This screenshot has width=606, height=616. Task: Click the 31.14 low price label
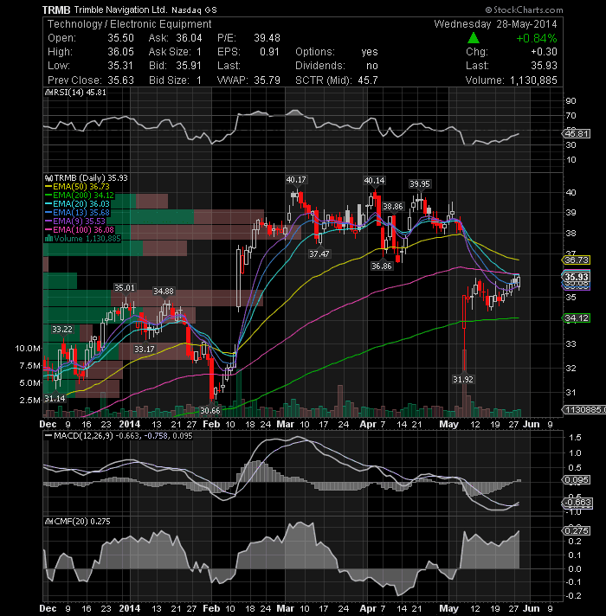pyautogui.click(x=55, y=398)
